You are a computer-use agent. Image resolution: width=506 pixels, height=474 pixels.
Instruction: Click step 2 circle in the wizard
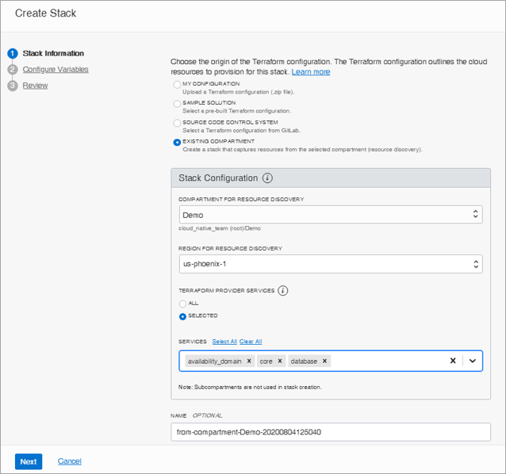(x=13, y=69)
